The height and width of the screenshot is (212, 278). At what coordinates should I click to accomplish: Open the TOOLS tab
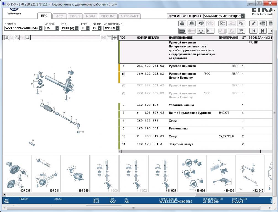[75, 16]
